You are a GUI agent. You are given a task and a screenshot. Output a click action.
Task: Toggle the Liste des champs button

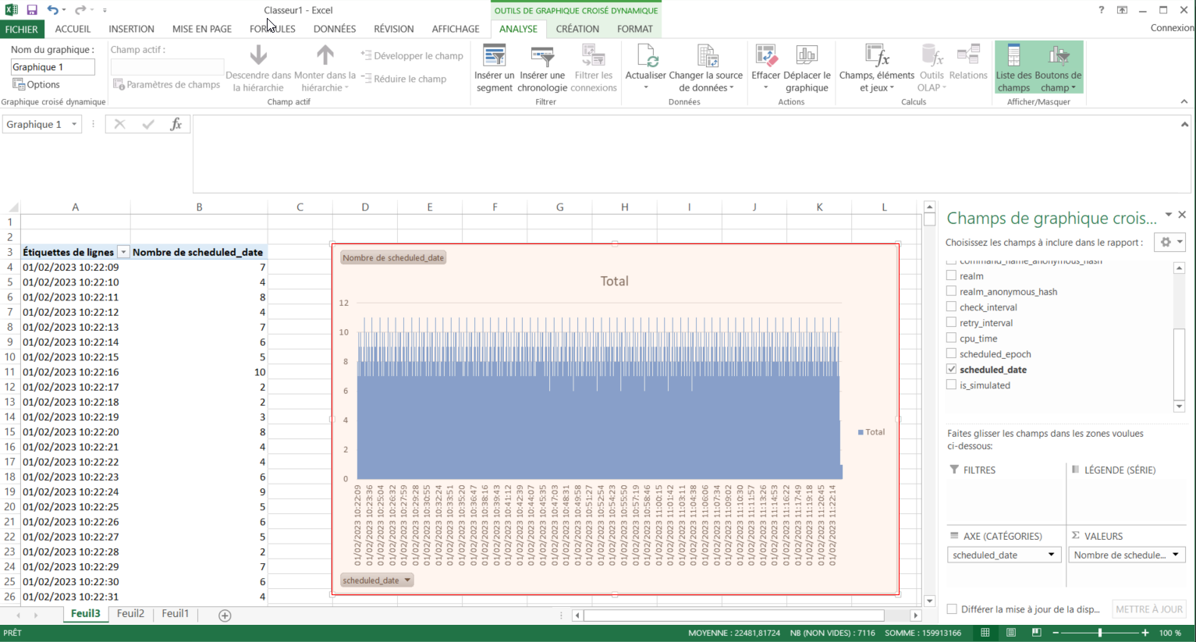(1013, 67)
